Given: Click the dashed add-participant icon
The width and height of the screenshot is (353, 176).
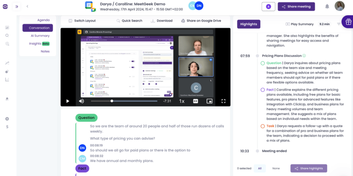Looking at the screenshot, I should click(268, 7).
